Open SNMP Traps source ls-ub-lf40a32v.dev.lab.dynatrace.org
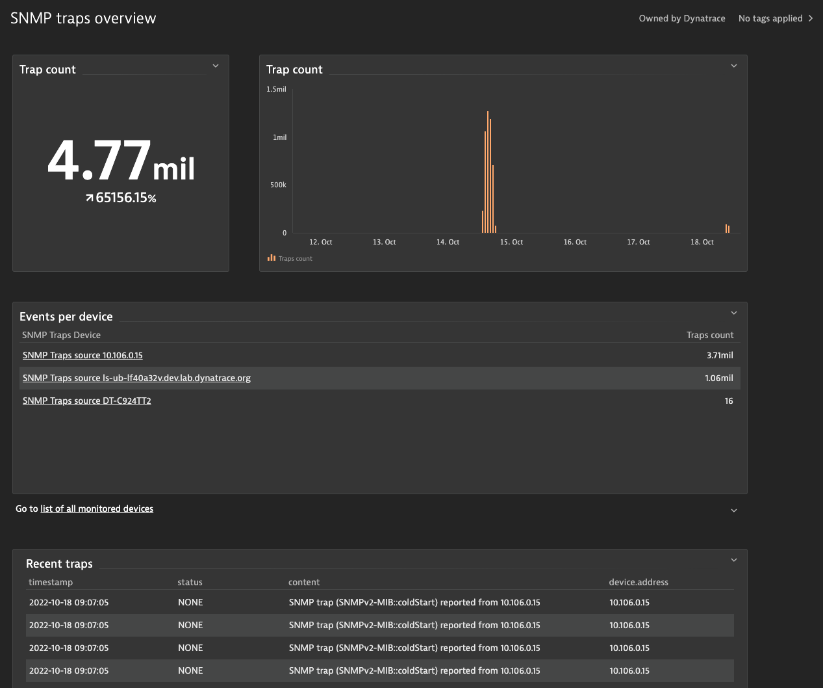This screenshot has width=823, height=688. click(136, 378)
